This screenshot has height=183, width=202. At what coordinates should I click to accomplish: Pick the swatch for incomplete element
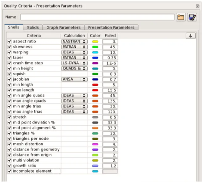(x=95, y=171)
